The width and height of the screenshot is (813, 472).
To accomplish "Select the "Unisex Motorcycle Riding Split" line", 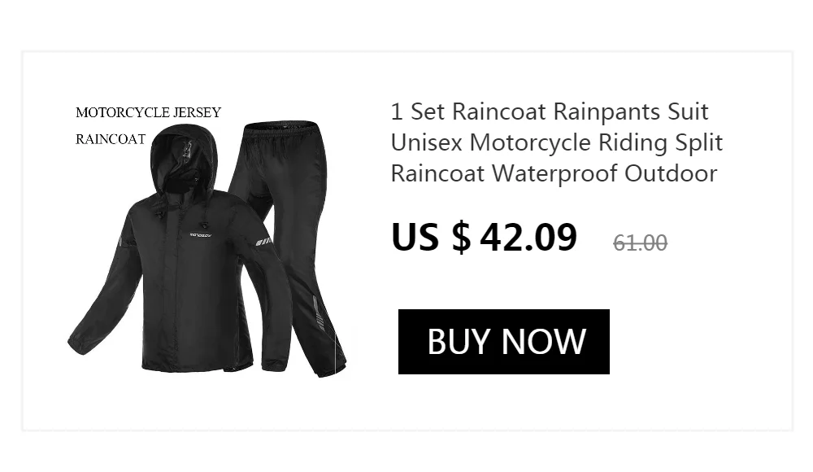I will (556, 142).
